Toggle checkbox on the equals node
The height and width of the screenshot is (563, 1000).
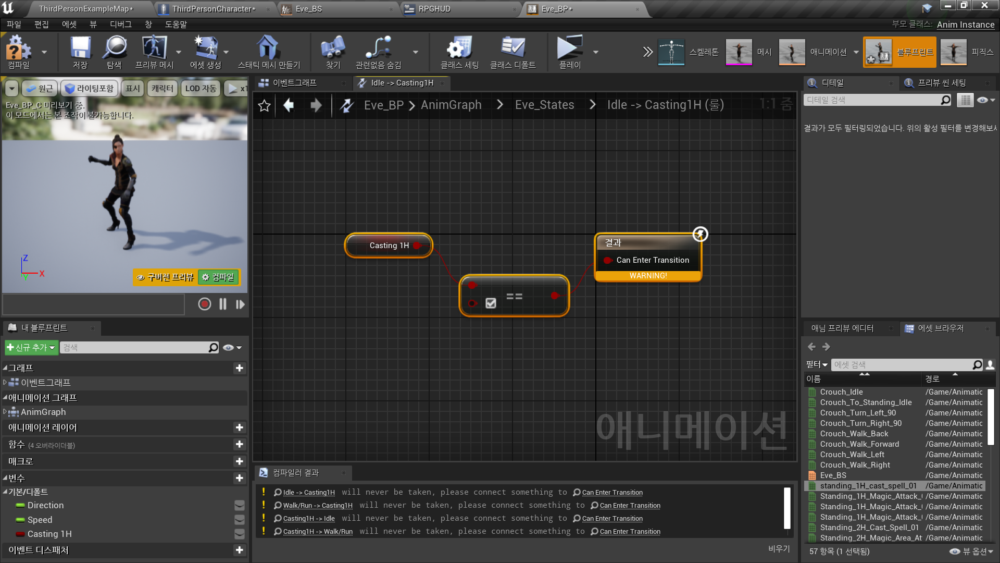click(491, 303)
